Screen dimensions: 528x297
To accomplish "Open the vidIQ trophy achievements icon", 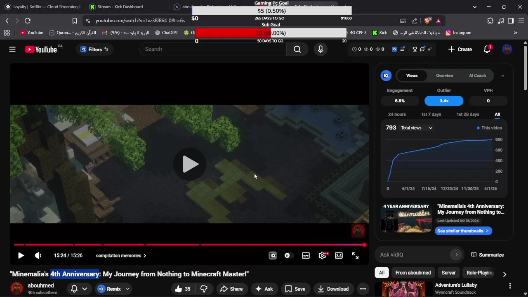I will click(x=415, y=49).
